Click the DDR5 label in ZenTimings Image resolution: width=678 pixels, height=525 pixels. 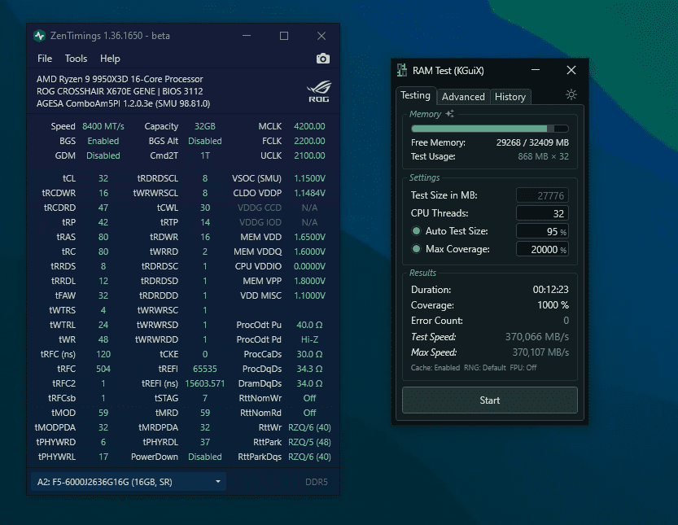point(317,482)
